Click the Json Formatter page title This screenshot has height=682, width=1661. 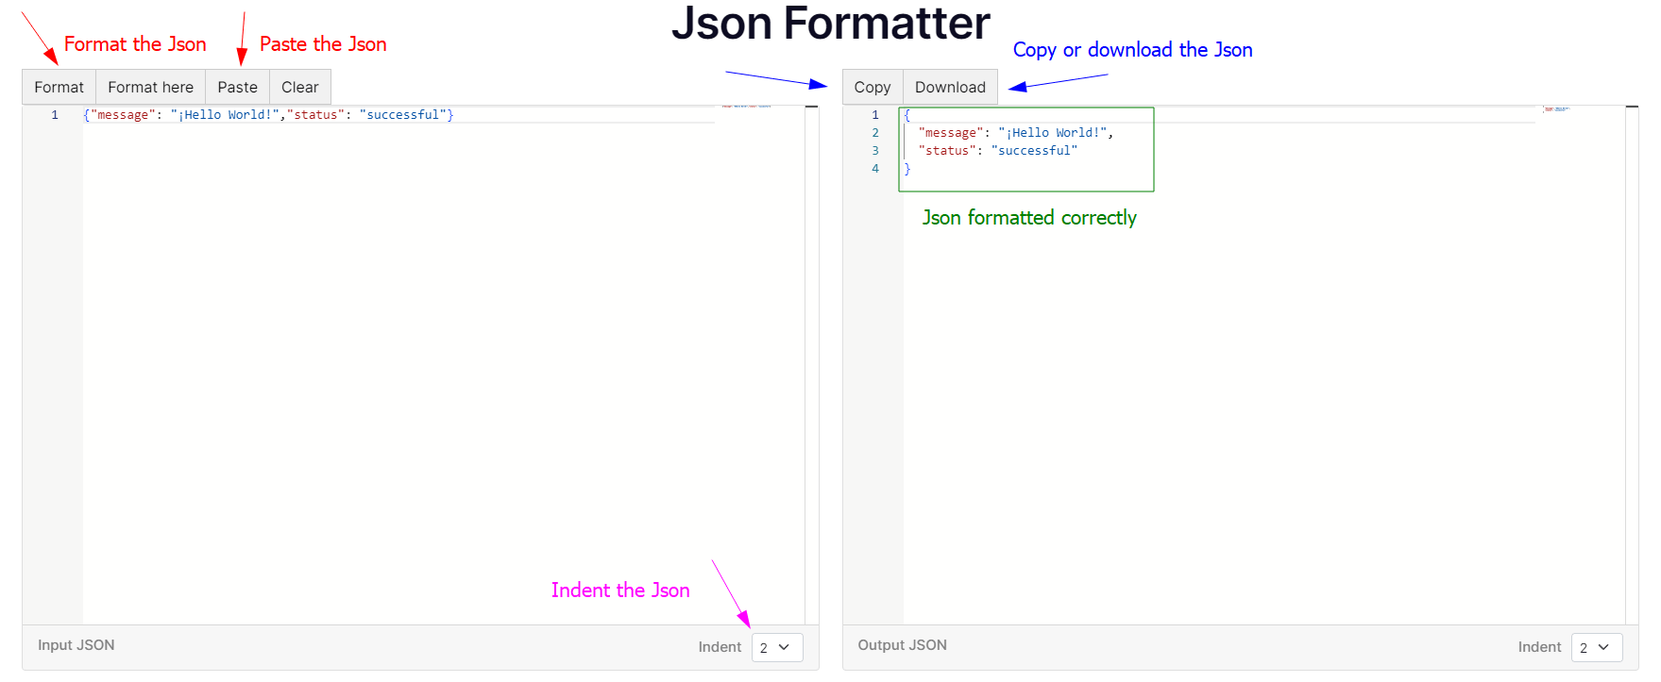[x=831, y=24]
